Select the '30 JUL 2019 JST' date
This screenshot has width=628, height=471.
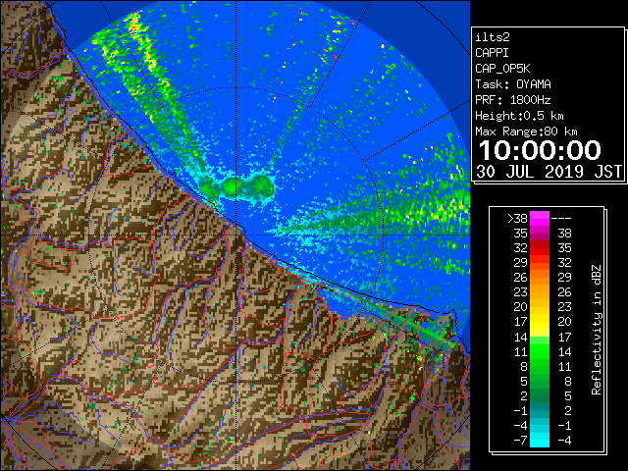549,172
